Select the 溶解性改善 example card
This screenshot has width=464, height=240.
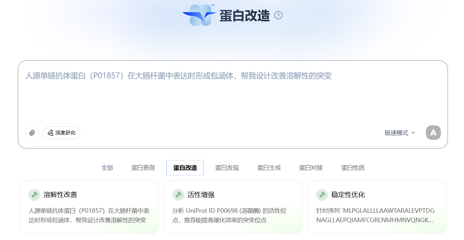[x=89, y=207]
